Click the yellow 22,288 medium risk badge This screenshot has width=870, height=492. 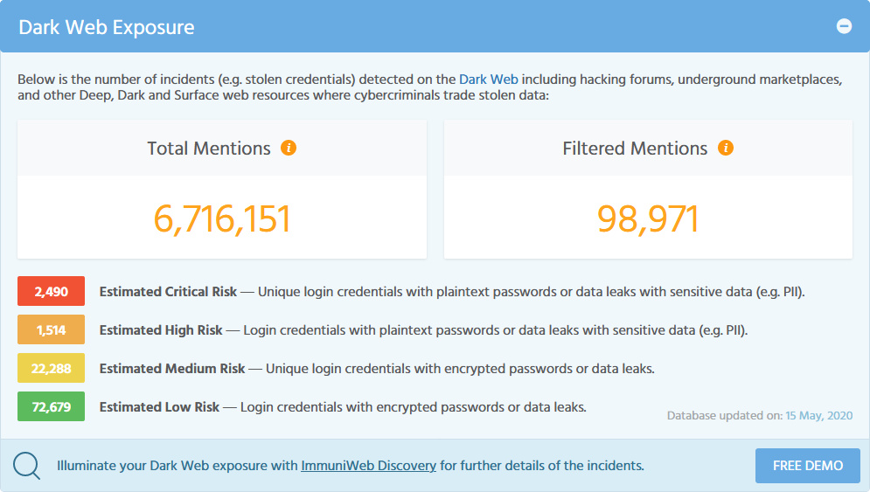coord(51,368)
